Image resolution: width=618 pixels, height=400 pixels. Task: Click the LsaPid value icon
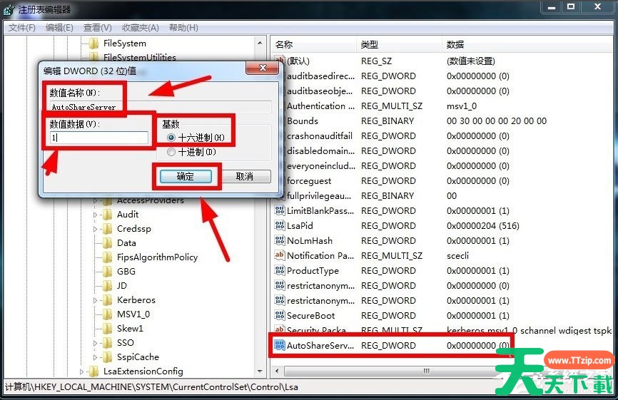point(280,226)
